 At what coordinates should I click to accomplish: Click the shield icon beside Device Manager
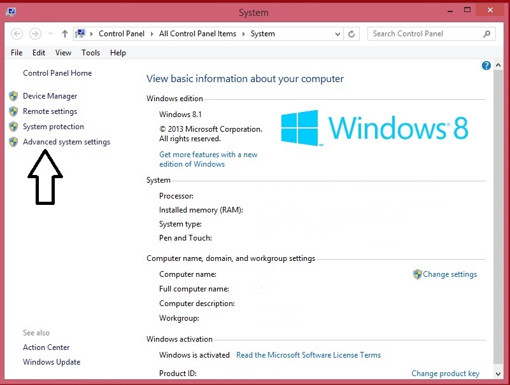tap(13, 96)
